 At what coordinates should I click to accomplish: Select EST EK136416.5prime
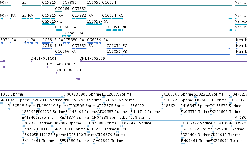point(118,100)
